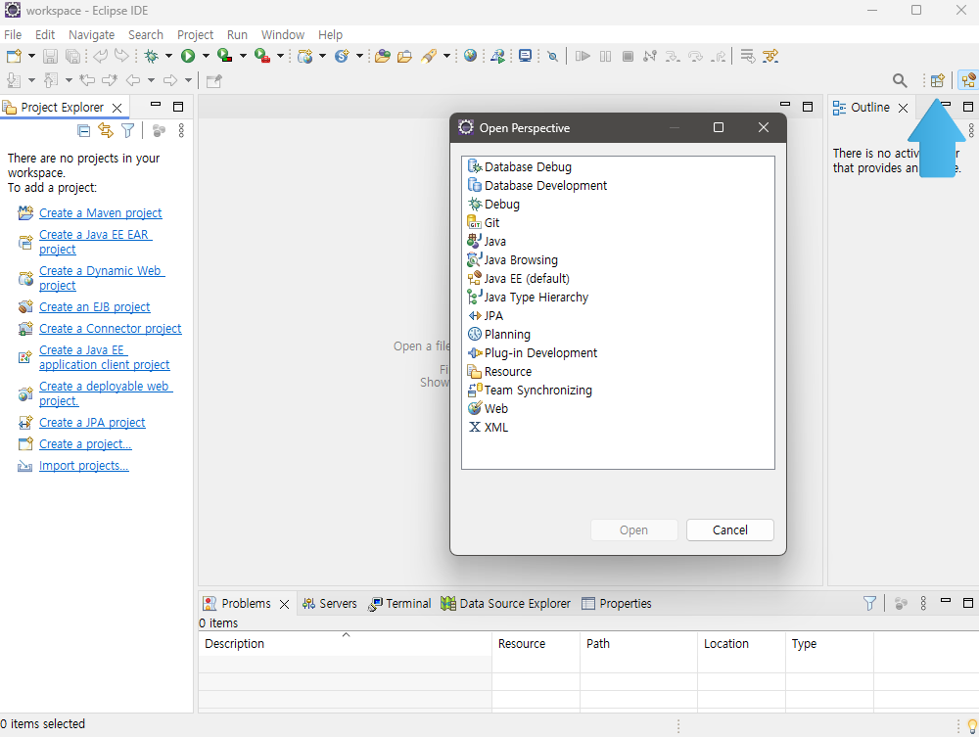The height and width of the screenshot is (737, 979).
Task: Click the Debug bug toolbar icon
Action: click(x=151, y=56)
